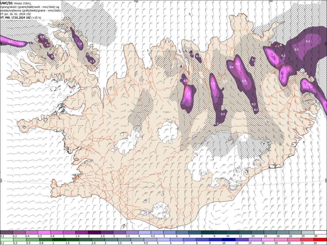The width and height of the screenshot is (327, 245).
Task: Click the 20W longitude label
Action: click(x=136, y=1)
